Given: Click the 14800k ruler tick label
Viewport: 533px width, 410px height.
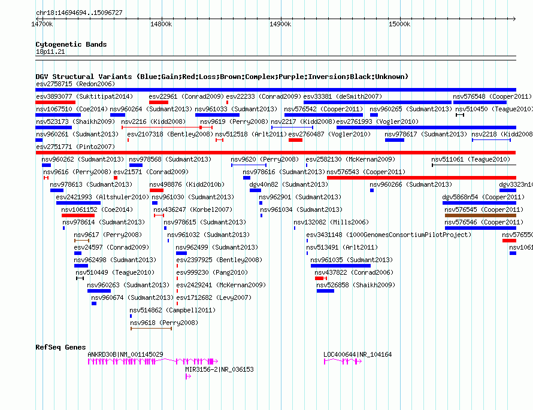Looking at the screenshot, I should click(161, 24).
